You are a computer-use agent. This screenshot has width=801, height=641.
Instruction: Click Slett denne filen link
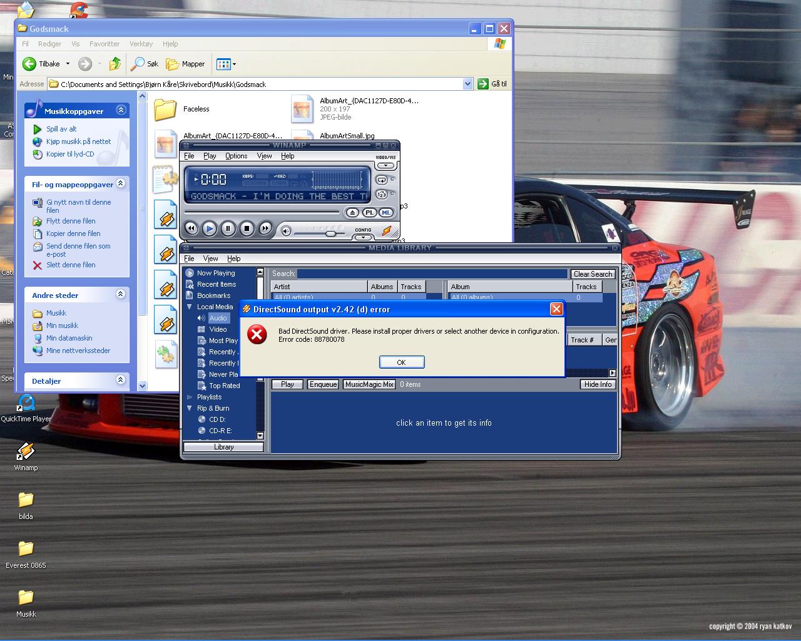click(x=71, y=265)
